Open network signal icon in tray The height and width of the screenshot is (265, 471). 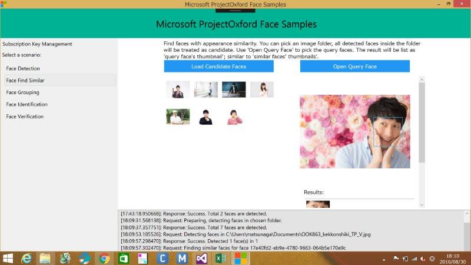click(414, 259)
